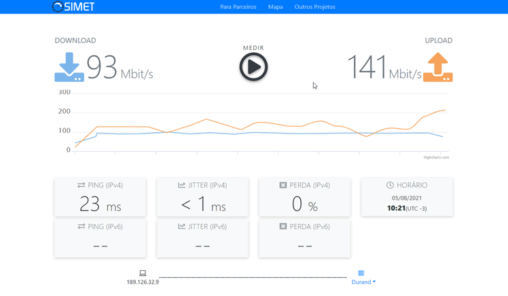Select the IP address 189.126.32.9
The height and width of the screenshot is (296, 508).
(143, 282)
